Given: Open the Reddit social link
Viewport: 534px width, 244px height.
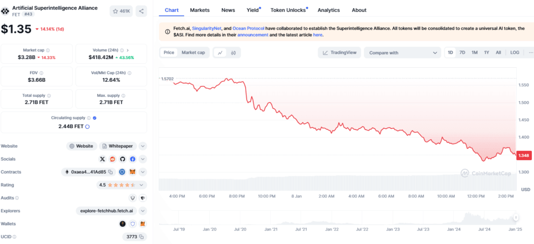Looking at the screenshot, I should pyautogui.click(x=113, y=159).
